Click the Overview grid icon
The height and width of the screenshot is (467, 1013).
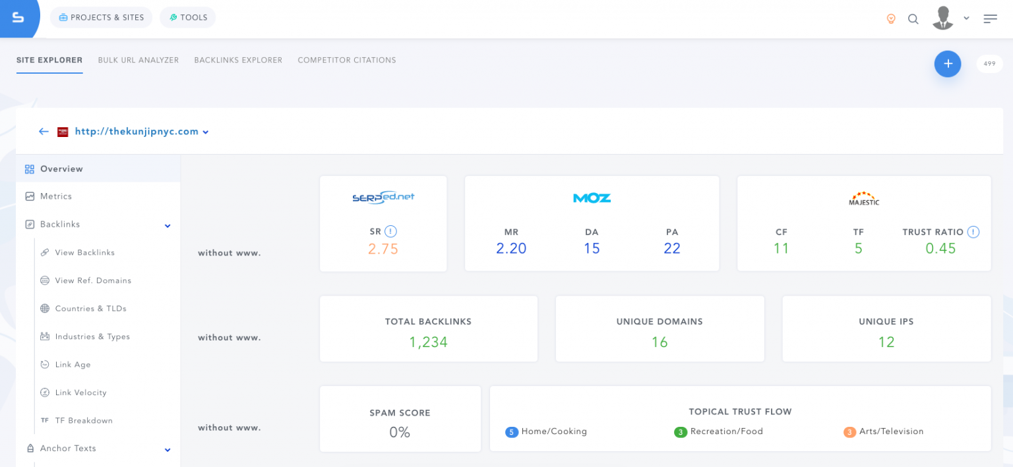(x=30, y=169)
